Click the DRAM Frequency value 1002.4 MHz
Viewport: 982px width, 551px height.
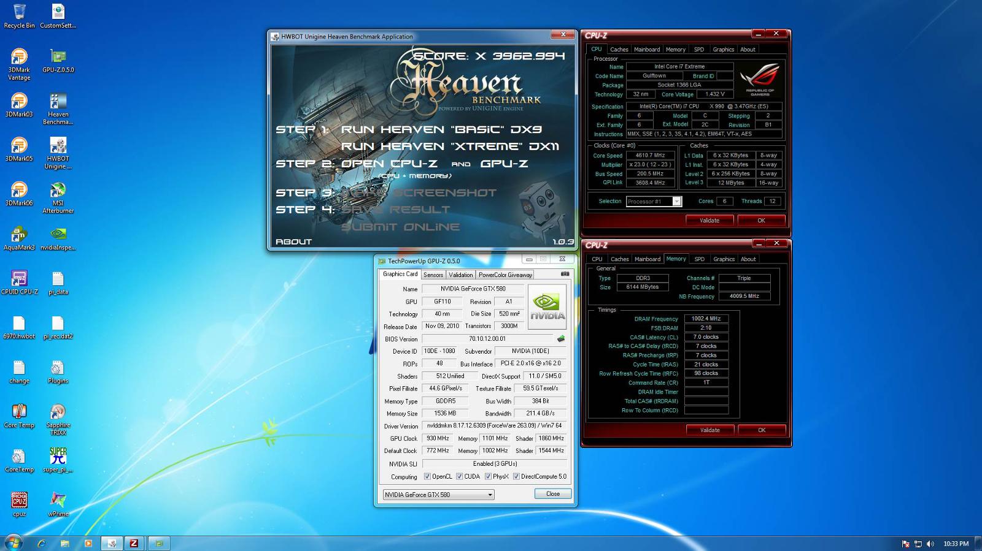point(707,319)
